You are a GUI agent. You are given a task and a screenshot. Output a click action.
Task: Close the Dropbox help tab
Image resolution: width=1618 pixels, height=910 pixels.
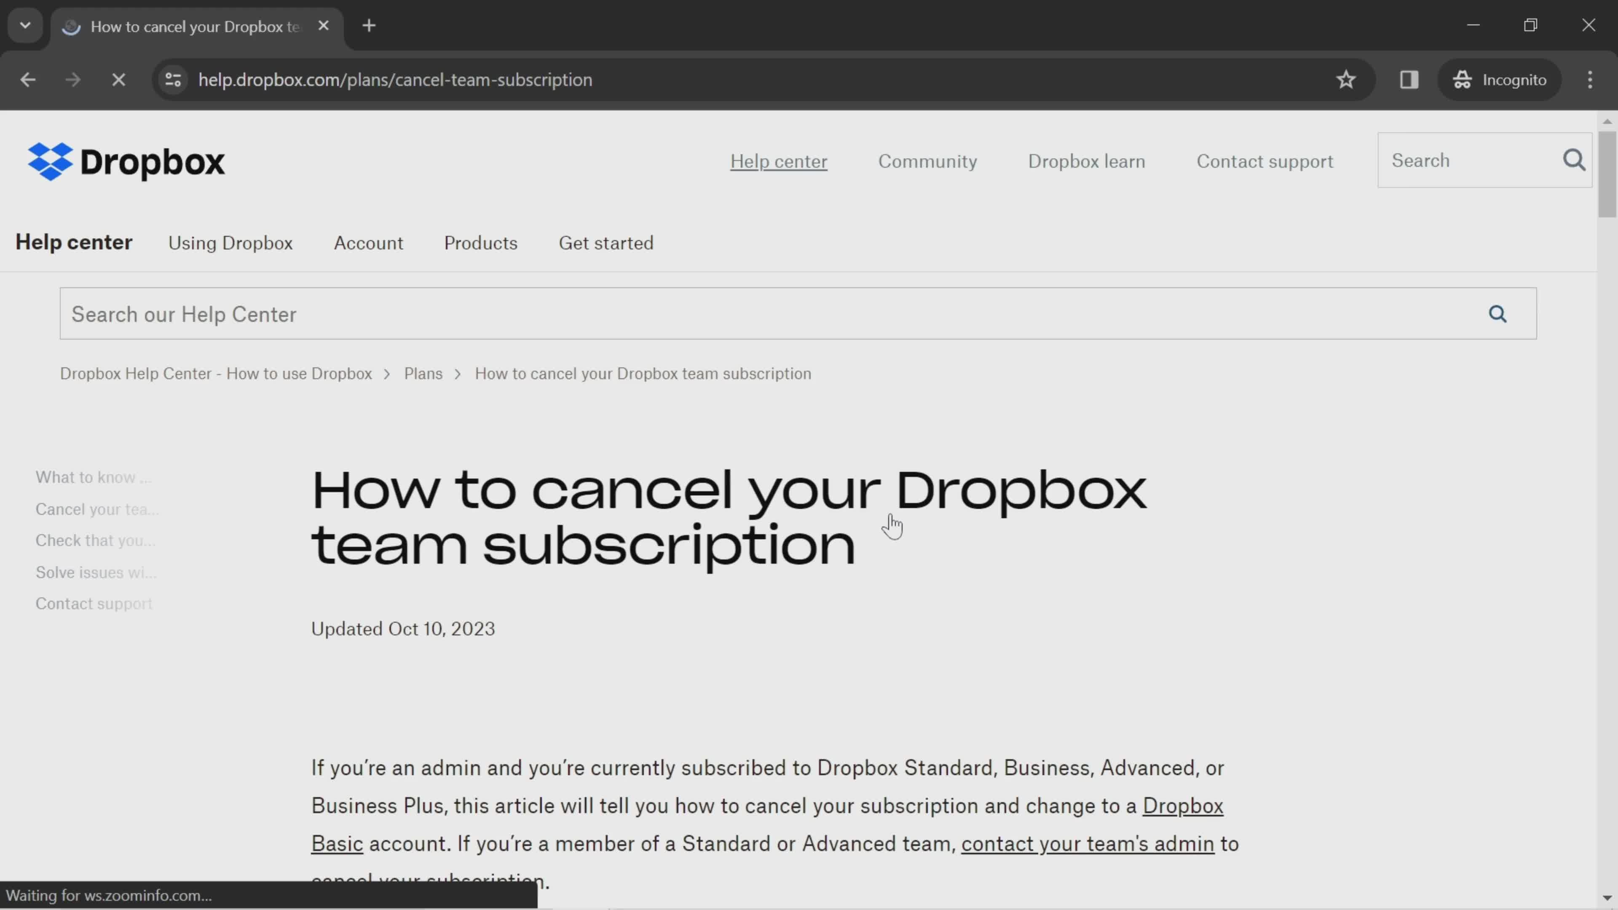click(324, 26)
